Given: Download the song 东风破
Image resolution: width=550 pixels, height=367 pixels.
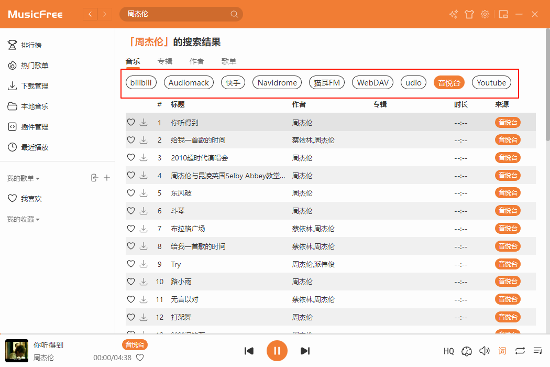Looking at the screenshot, I should coord(144,193).
